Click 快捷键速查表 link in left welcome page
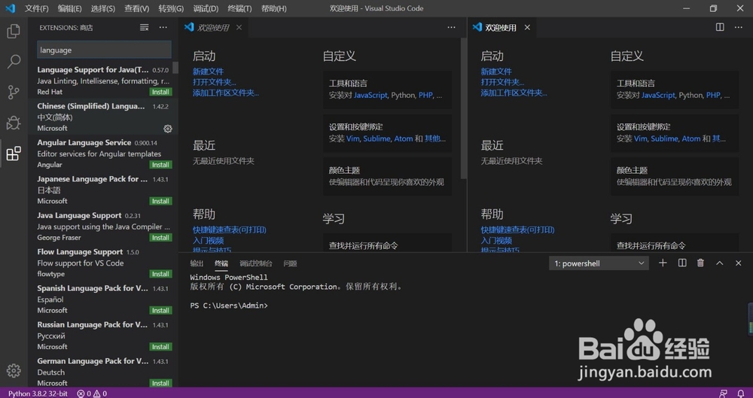The width and height of the screenshot is (753, 398). pyautogui.click(x=229, y=230)
